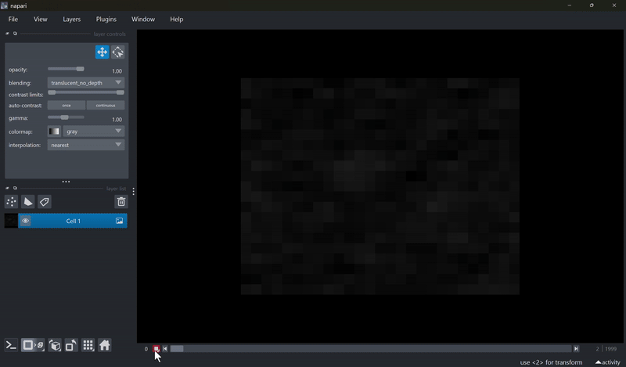Screen dimensions: 626x367
Task: Toggle 2D/3D display mode
Action: [33, 345]
